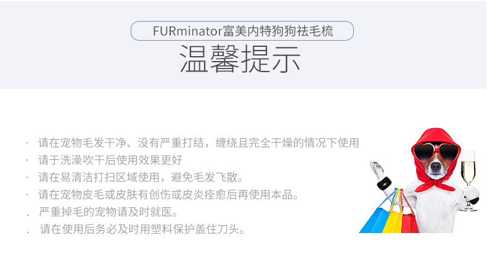Click the tip about the plastic blade cover
This screenshot has width=487, height=259.
[x=142, y=230]
